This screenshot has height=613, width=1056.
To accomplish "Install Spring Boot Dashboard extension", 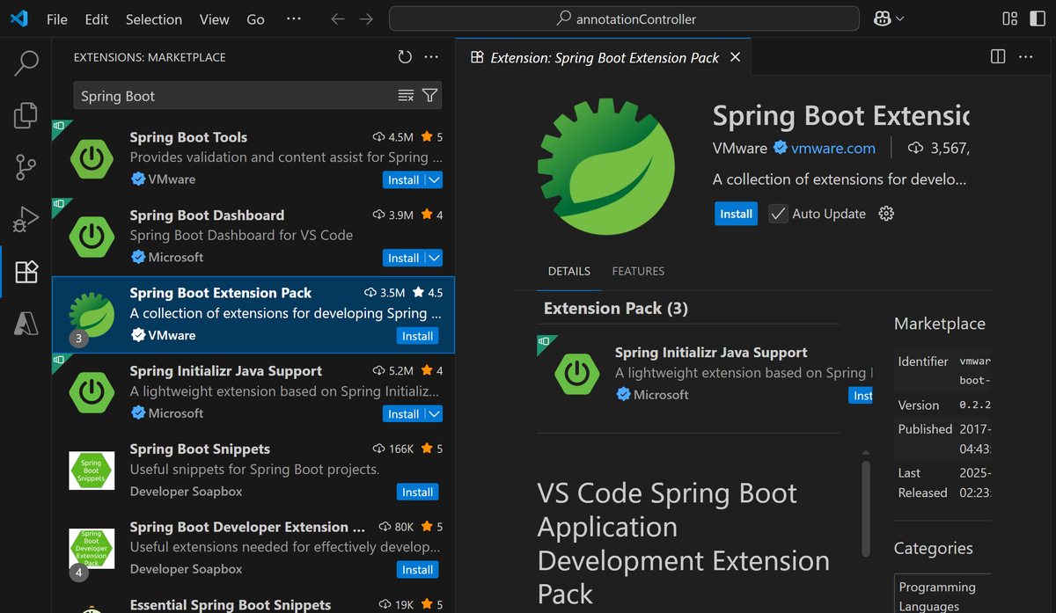I will click(x=404, y=258).
